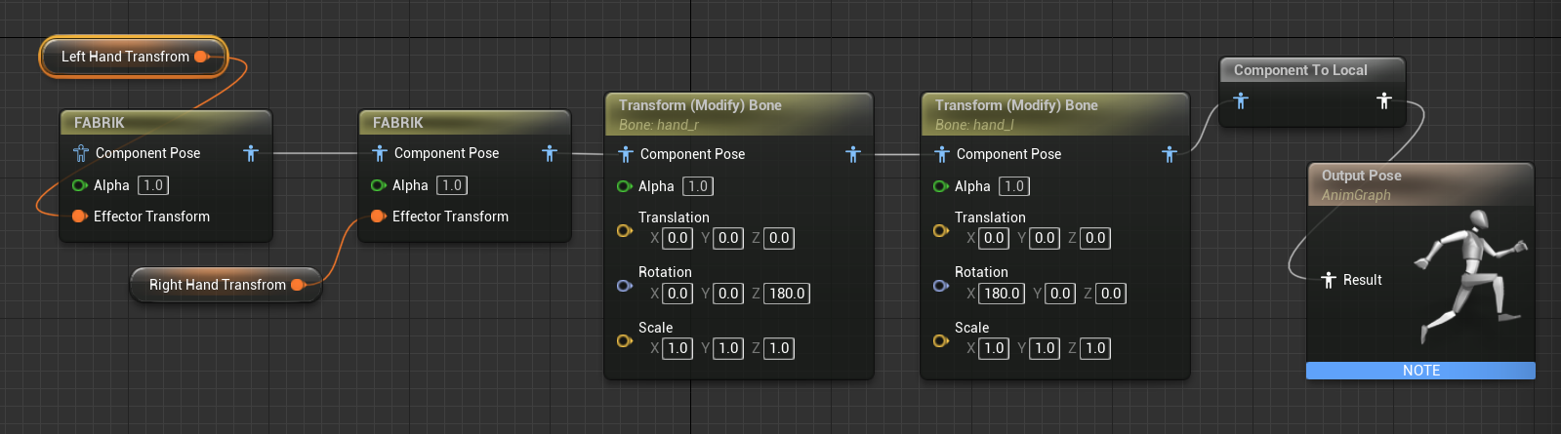
Task: Click first FABRIK output pose pin
Action: pos(251,153)
